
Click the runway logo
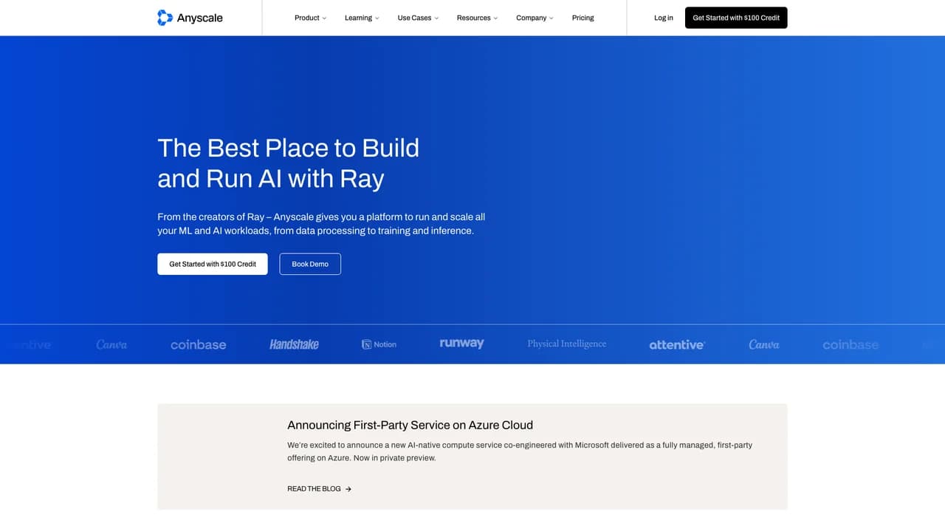[461, 344]
